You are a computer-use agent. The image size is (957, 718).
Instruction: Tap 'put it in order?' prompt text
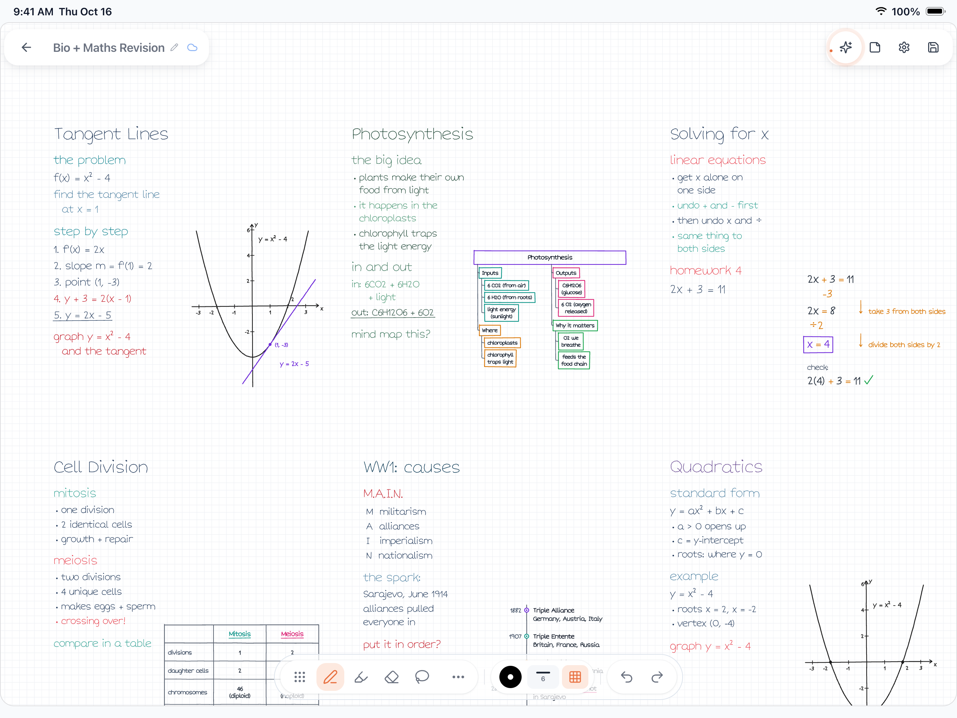[402, 644]
